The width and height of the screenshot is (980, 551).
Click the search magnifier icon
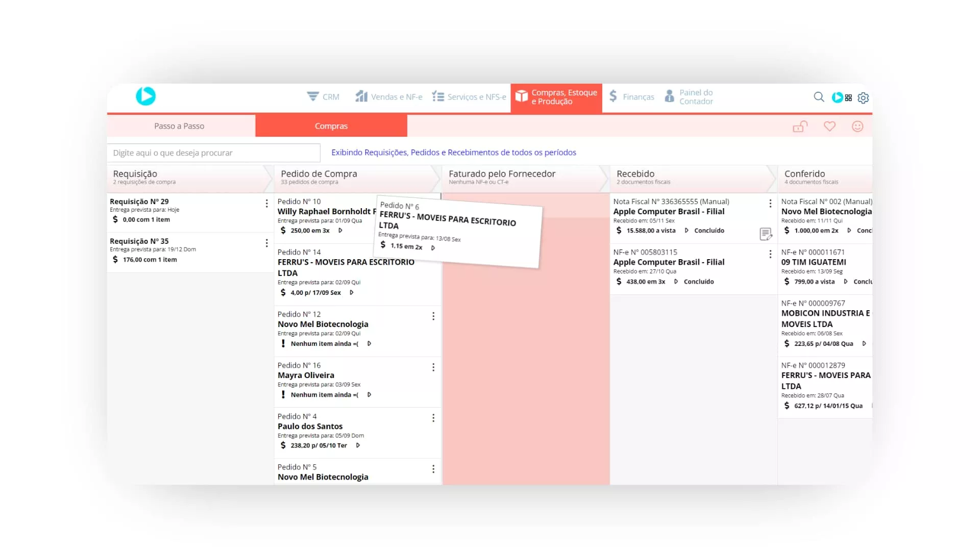819,97
